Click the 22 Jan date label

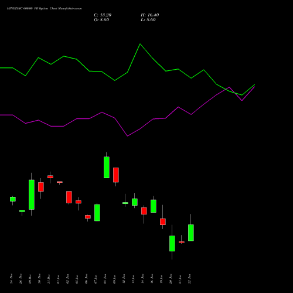click(189, 279)
